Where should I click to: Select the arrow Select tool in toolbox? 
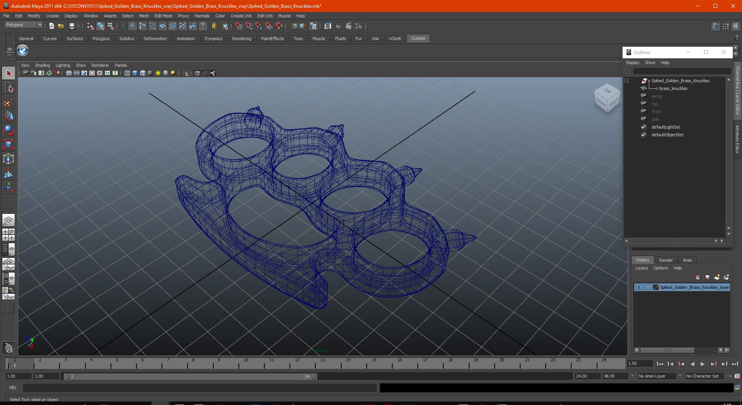(9, 73)
